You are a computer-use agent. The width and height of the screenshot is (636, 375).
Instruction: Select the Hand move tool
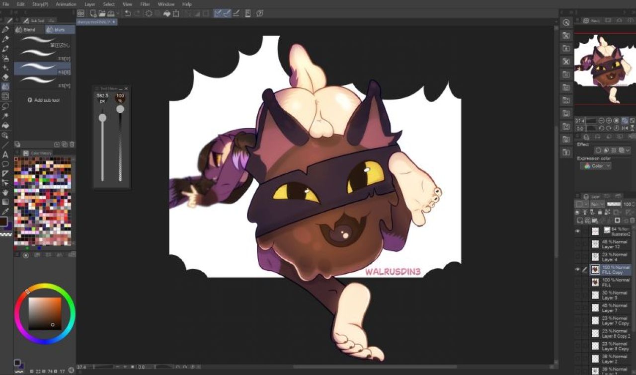(x=5, y=192)
